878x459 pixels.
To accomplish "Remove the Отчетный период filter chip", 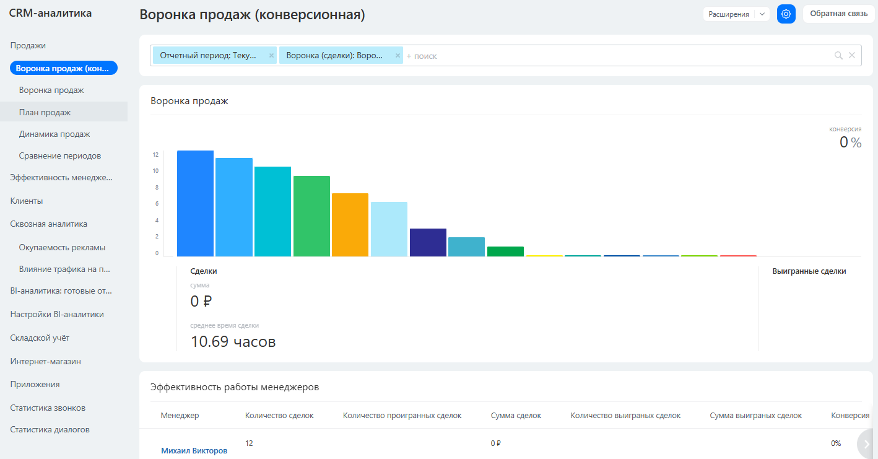I will [271, 56].
